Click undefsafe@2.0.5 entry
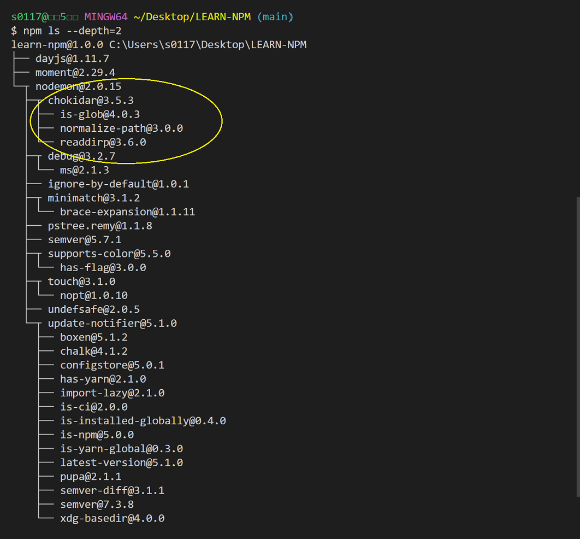 click(x=93, y=309)
